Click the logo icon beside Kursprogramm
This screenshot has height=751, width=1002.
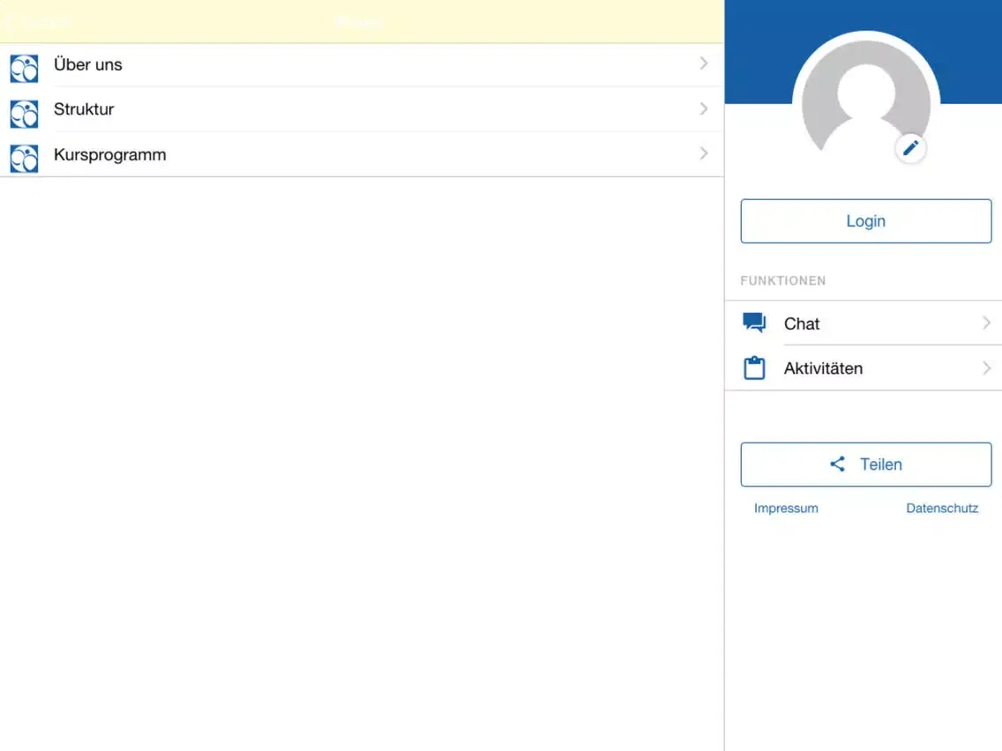pyautogui.click(x=24, y=158)
